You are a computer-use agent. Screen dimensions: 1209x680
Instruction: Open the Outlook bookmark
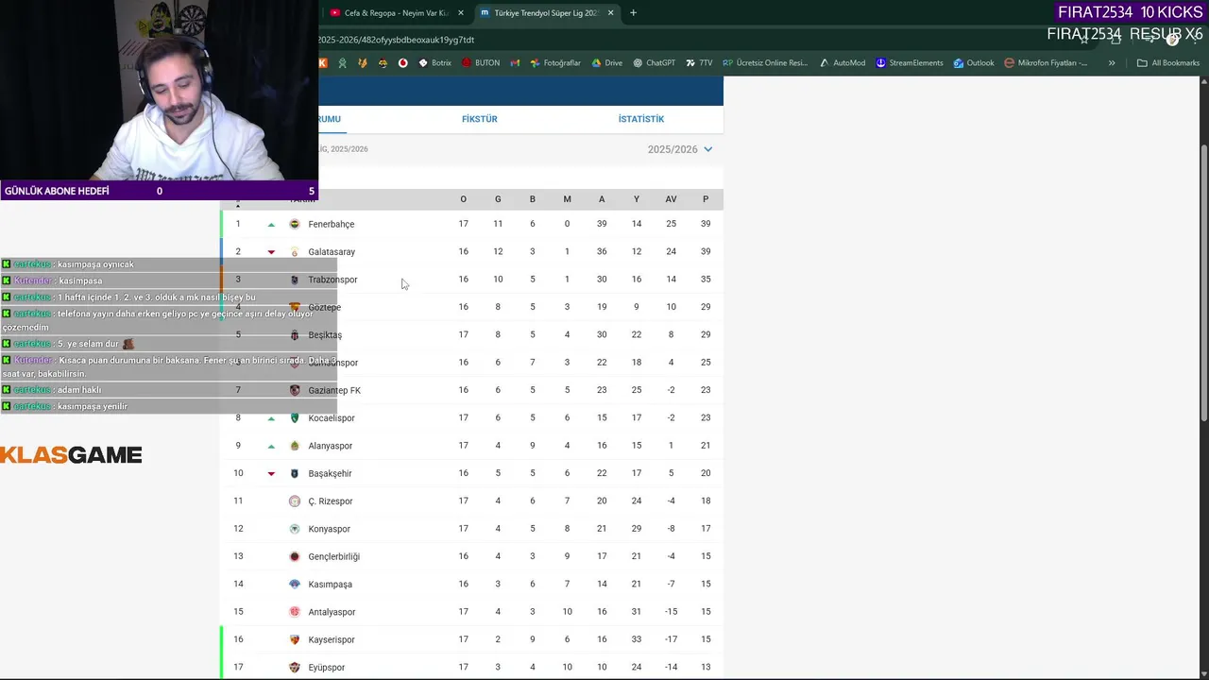click(974, 63)
